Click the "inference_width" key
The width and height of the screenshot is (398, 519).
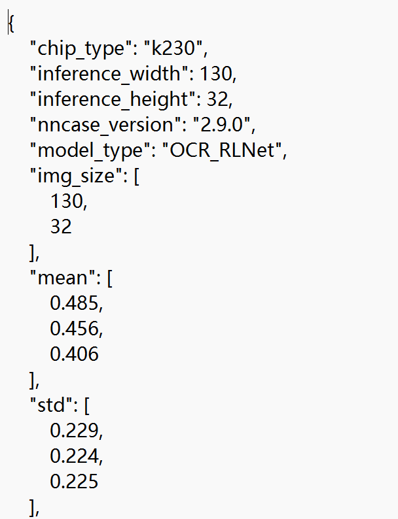coord(109,75)
